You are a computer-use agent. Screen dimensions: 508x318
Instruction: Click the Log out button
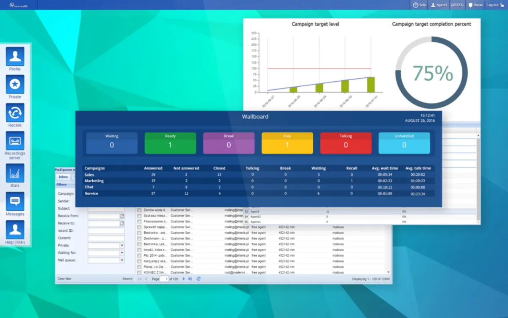[495, 5]
